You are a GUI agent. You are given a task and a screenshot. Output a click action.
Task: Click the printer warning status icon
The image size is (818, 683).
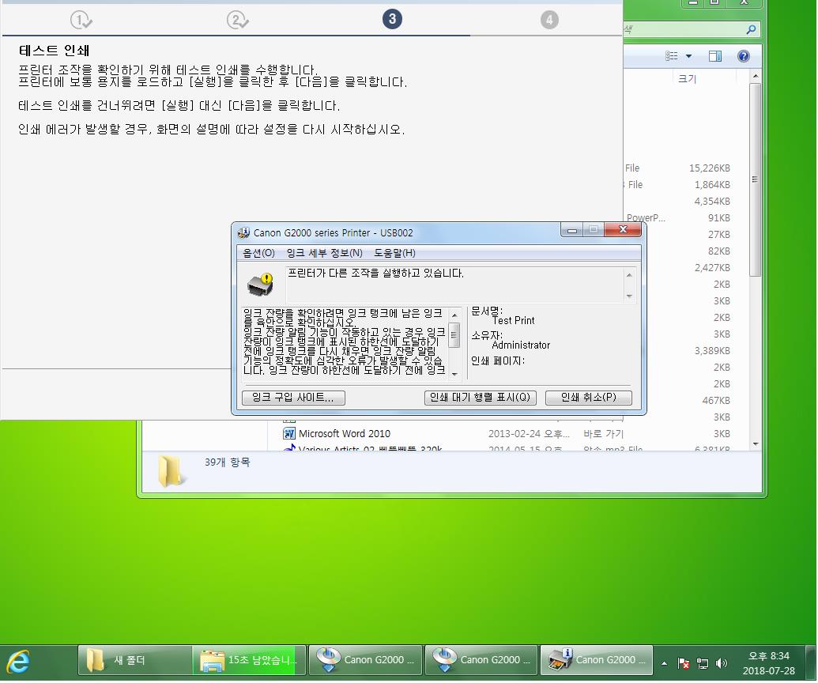[x=260, y=283]
